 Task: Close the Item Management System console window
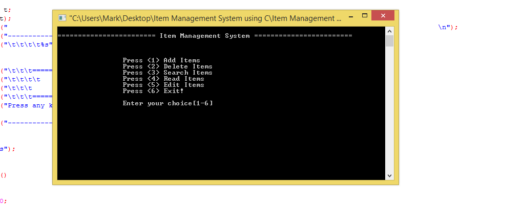[x=383, y=16]
